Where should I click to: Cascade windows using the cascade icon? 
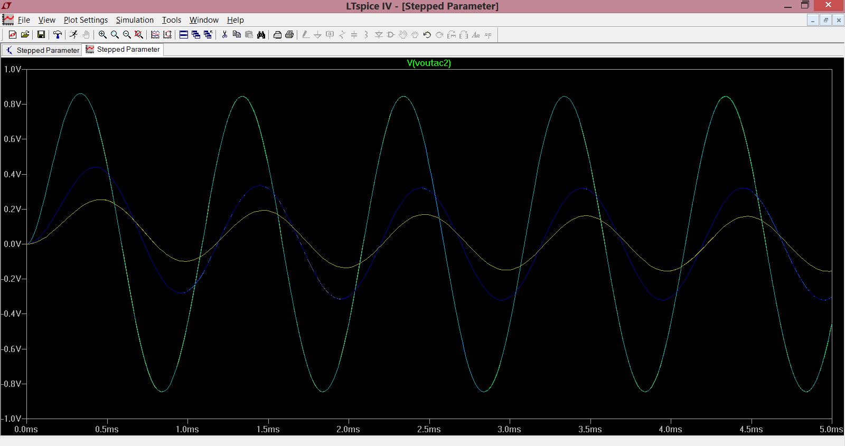click(x=196, y=35)
